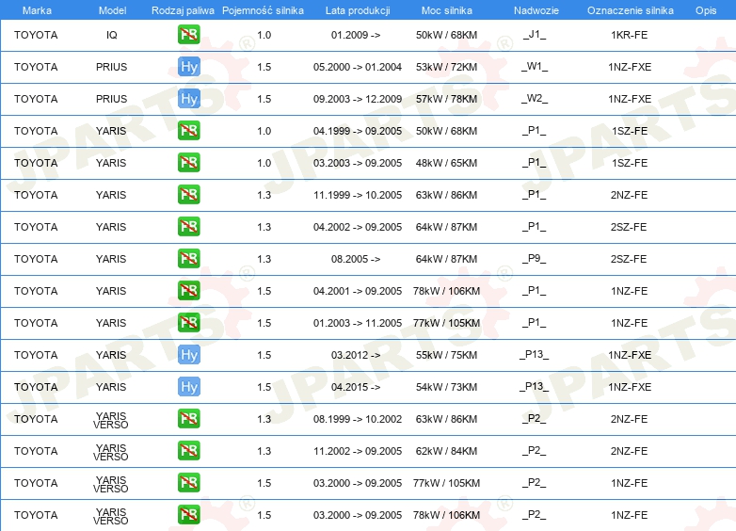The image size is (736, 531).
Task: Click the petrol icon in the Yaris _P9_ row
Action: click(x=188, y=259)
